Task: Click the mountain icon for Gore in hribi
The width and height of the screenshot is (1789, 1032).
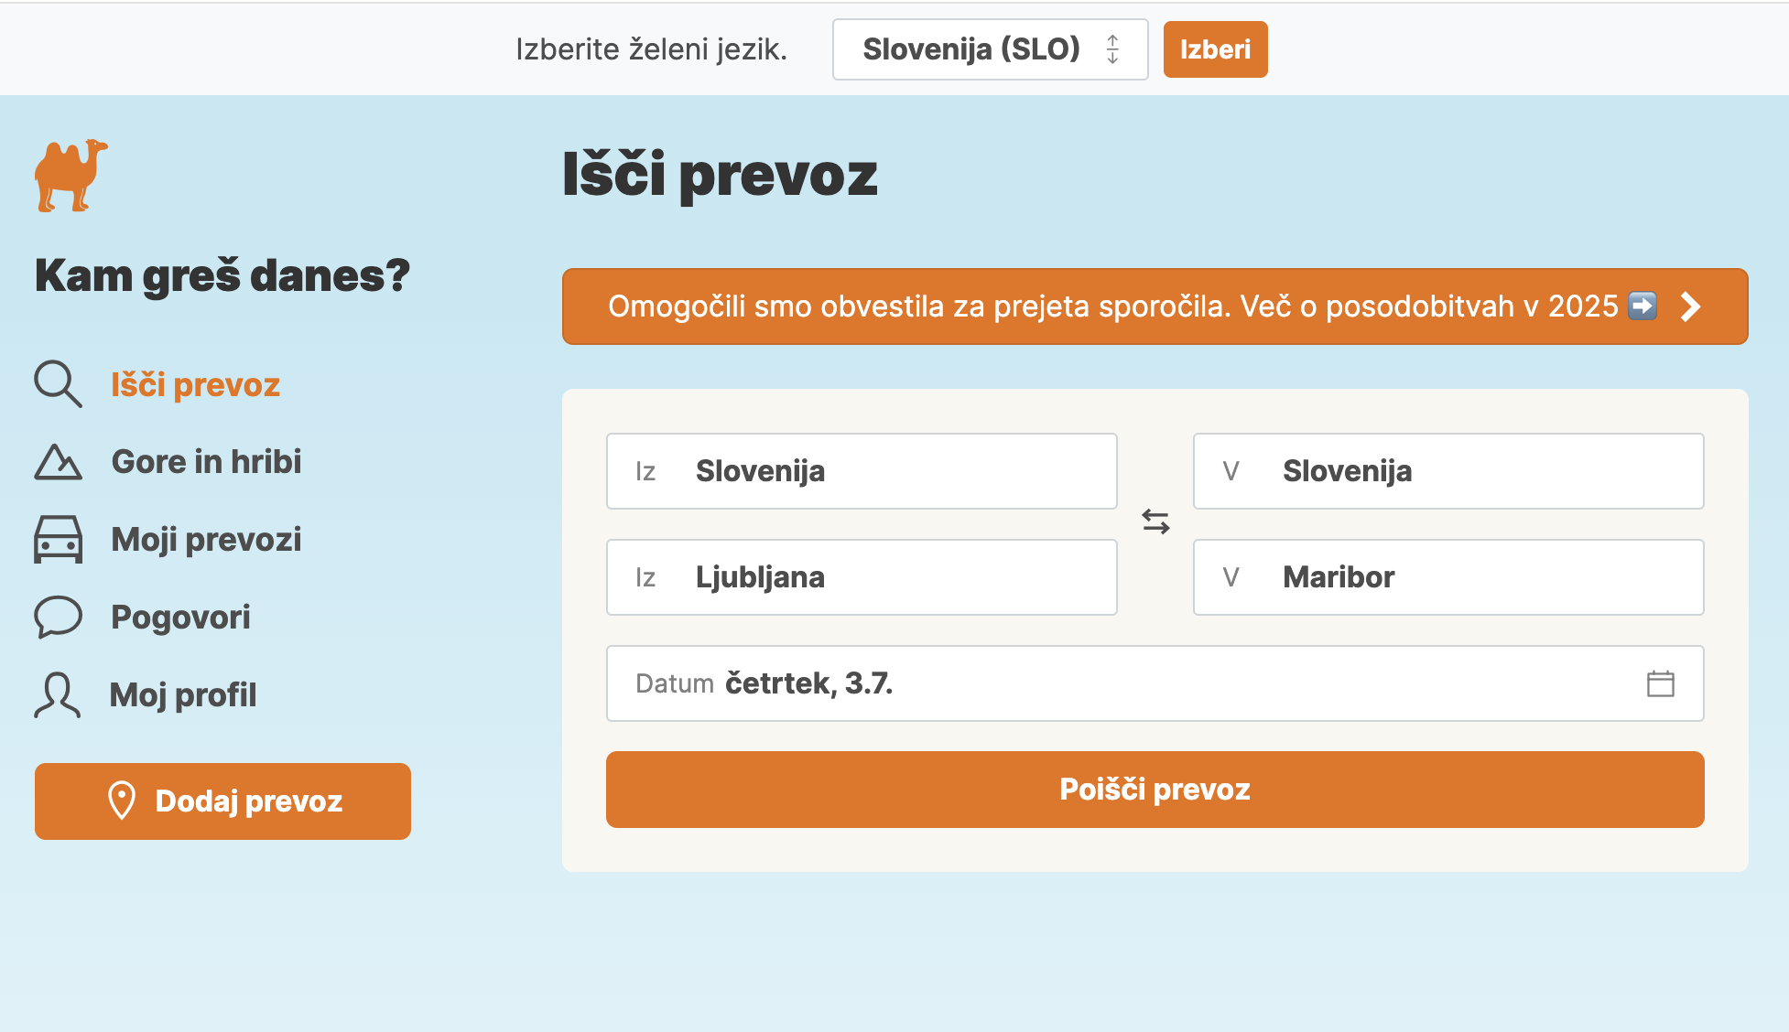Action: [x=58, y=462]
